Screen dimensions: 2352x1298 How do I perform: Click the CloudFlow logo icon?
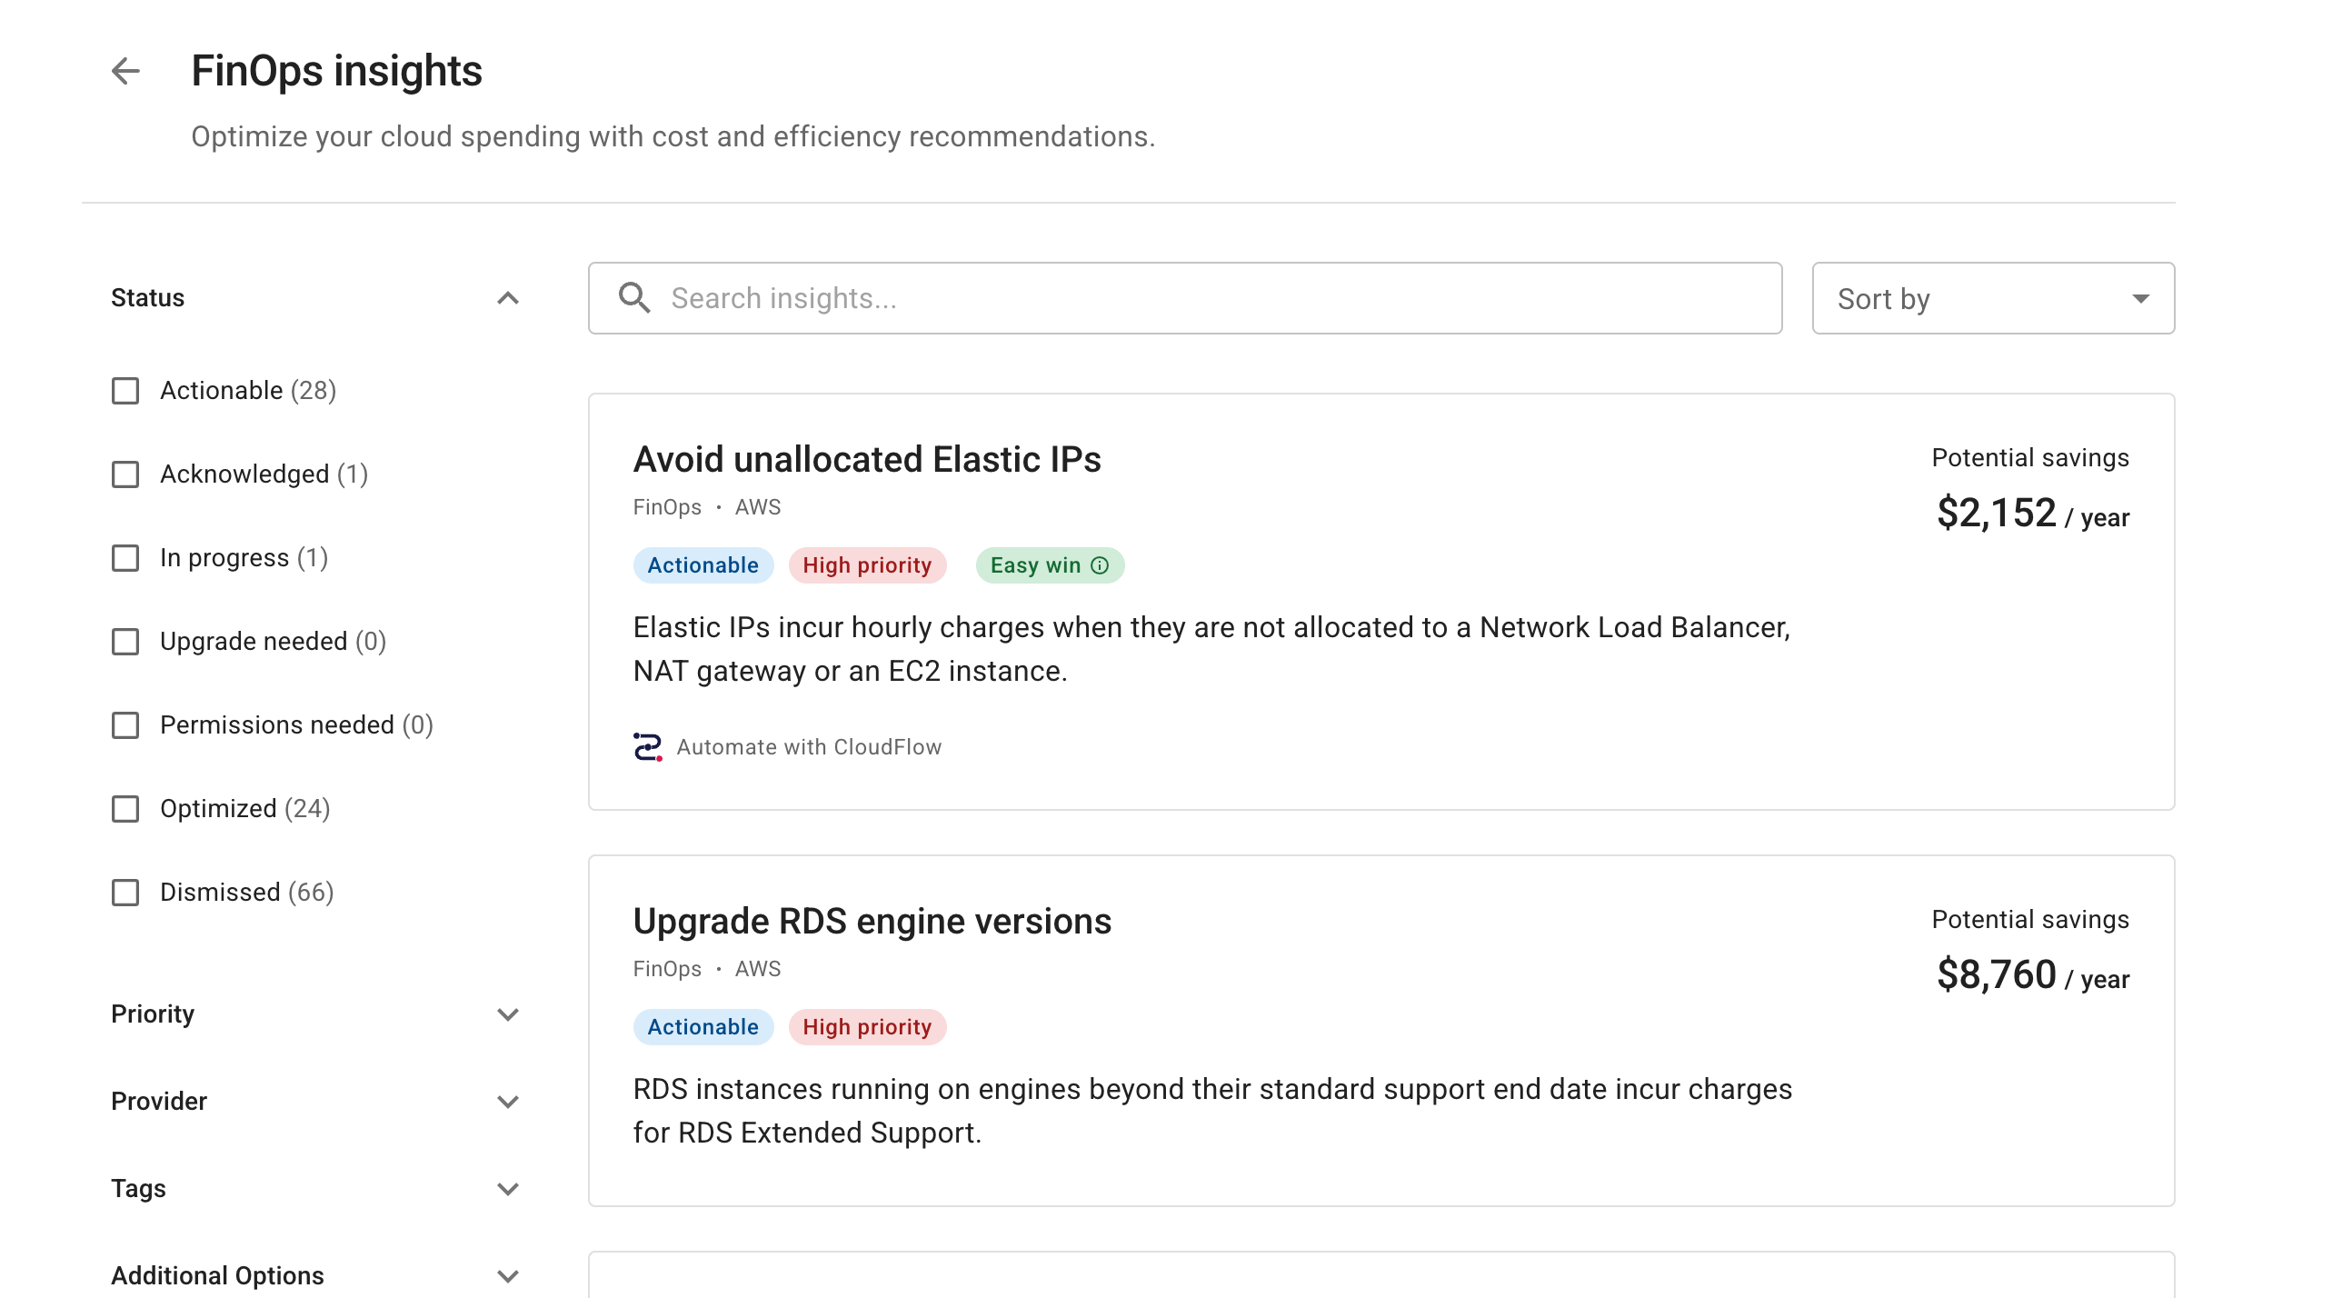[x=647, y=746]
